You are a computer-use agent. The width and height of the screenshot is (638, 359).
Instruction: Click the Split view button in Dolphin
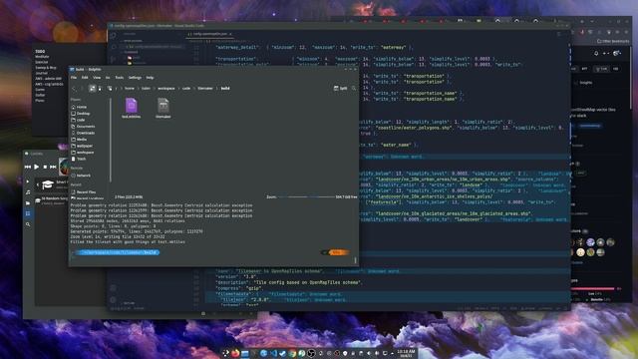341,89
